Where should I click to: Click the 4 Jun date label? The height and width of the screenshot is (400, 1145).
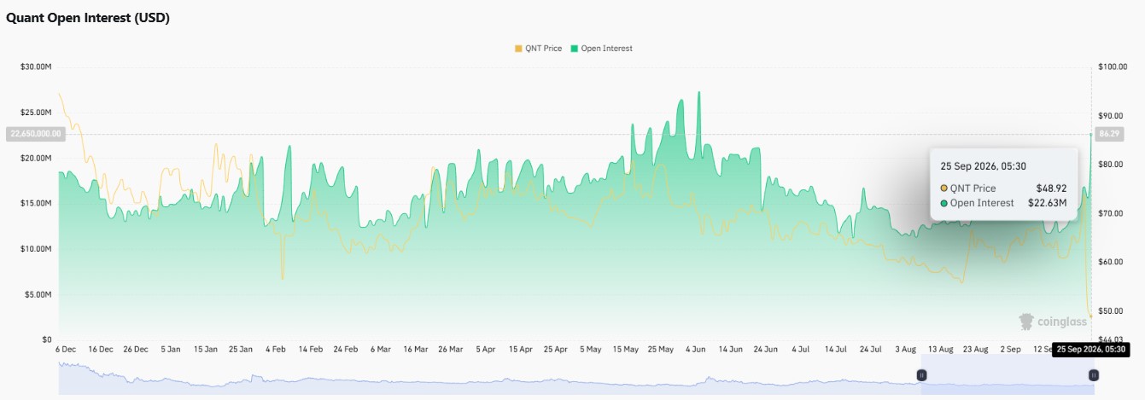(695, 349)
